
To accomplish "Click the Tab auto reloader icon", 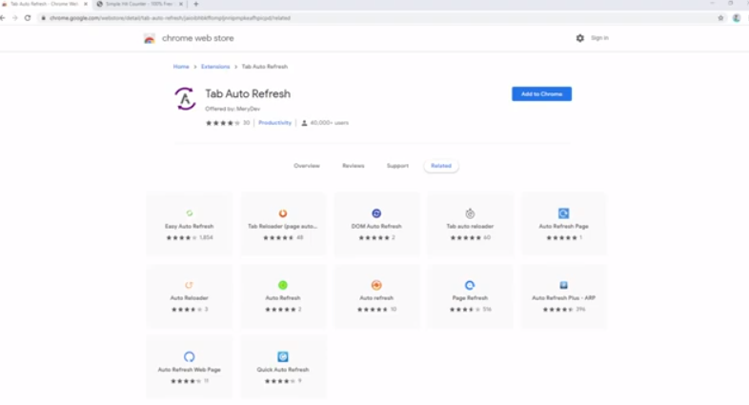I will [x=470, y=213].
